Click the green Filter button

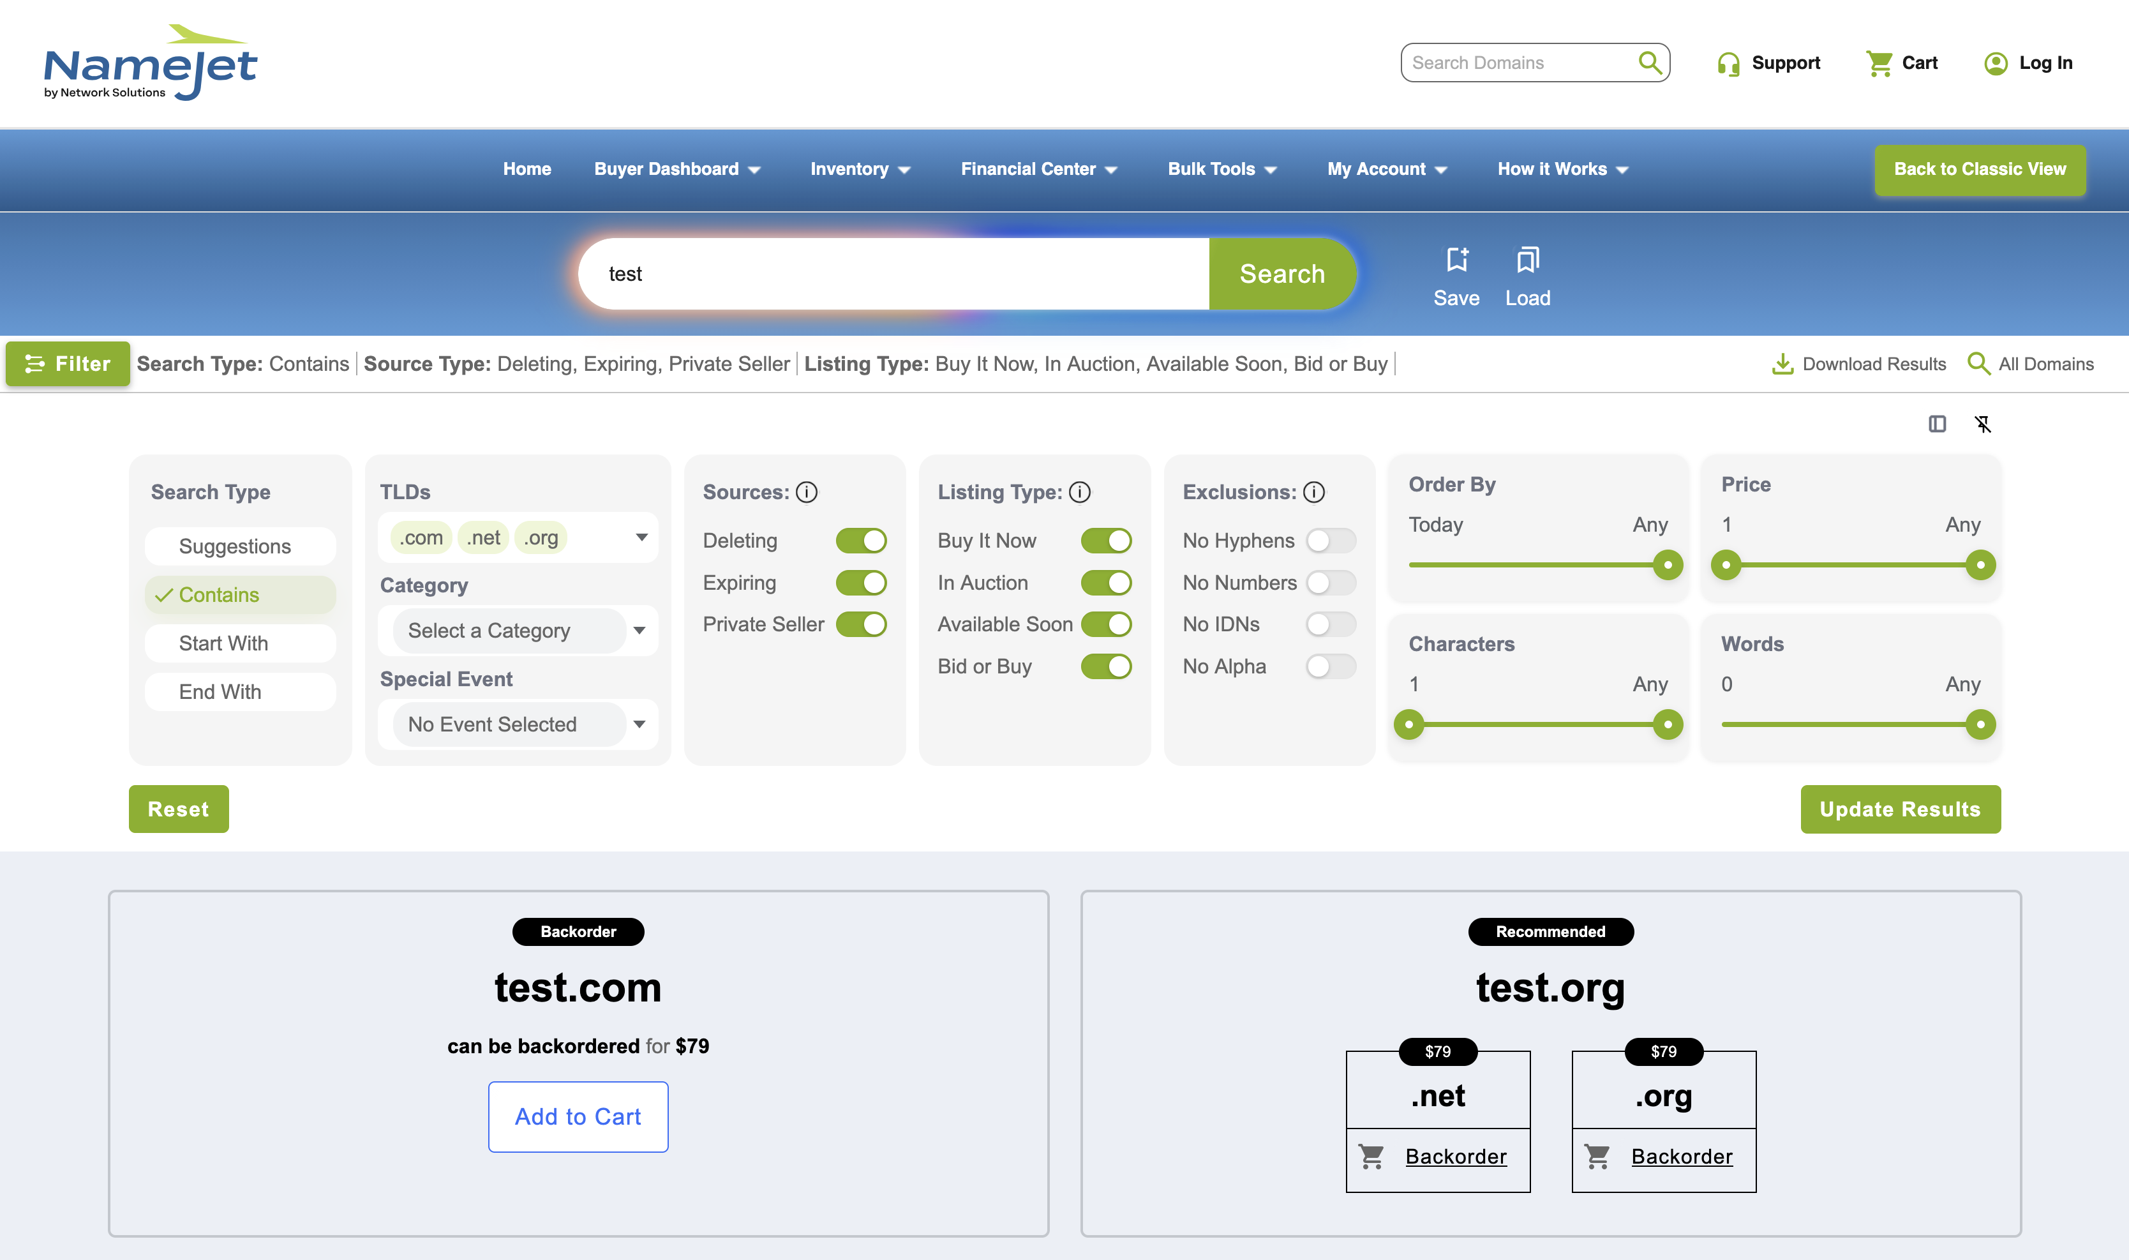pyautogui.click(x=68, y=363)
